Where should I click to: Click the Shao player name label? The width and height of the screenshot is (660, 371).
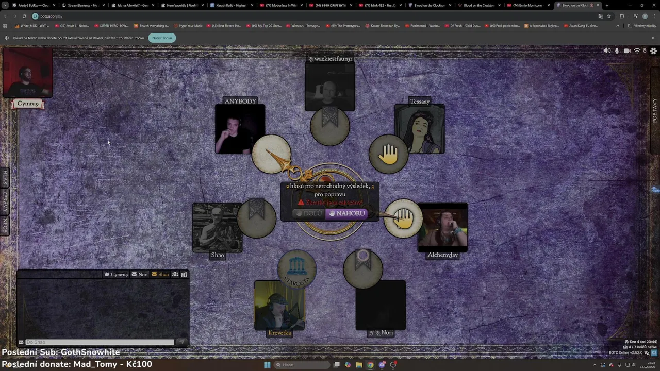click(218, 255)
